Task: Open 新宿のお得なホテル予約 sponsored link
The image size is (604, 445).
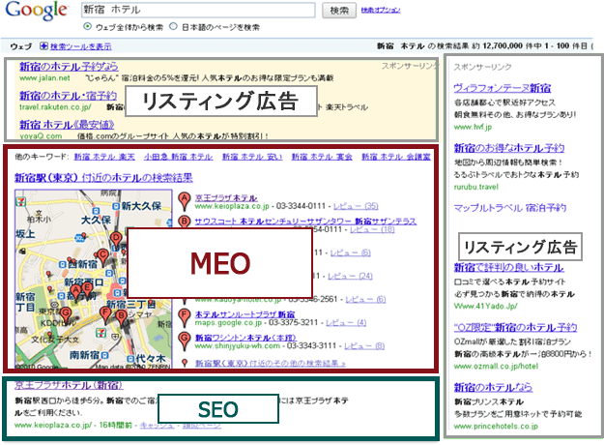Action: pos(509,148)
